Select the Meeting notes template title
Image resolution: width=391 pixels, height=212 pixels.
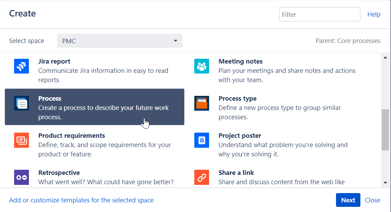[x=241, y=61]
